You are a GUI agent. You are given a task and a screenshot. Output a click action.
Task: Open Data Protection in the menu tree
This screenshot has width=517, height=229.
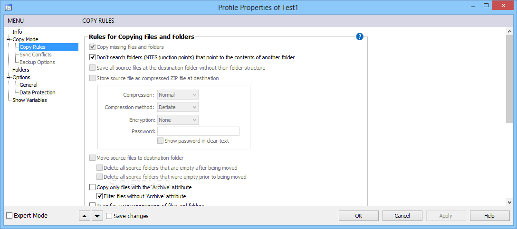point(37,92)
